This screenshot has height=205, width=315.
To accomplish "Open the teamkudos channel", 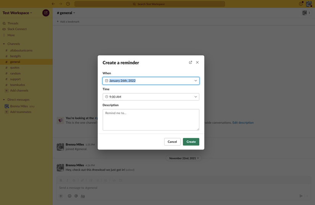I will [x=18, y=85].
